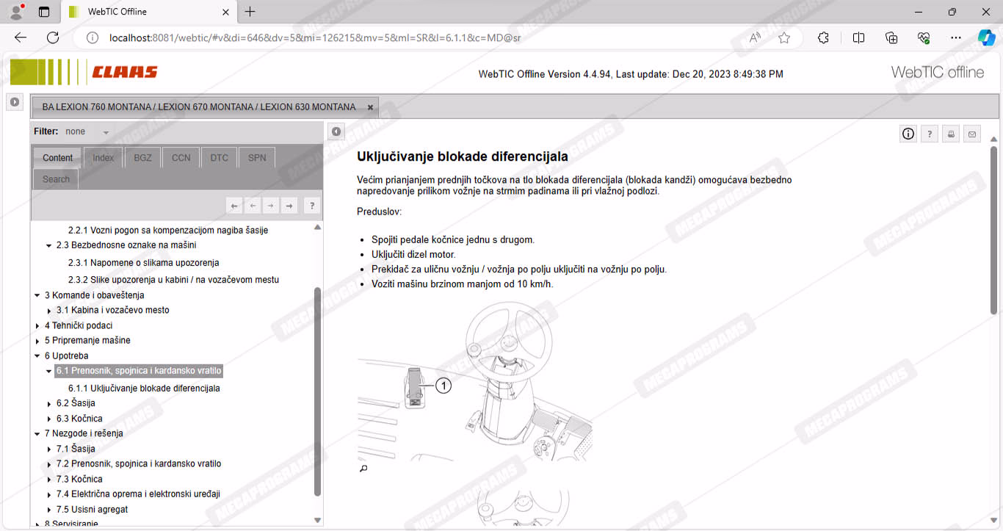Screen dimensions: 1003x531
Task: Collapse the navigation panel with the left arrow
Action: point(336,131)
